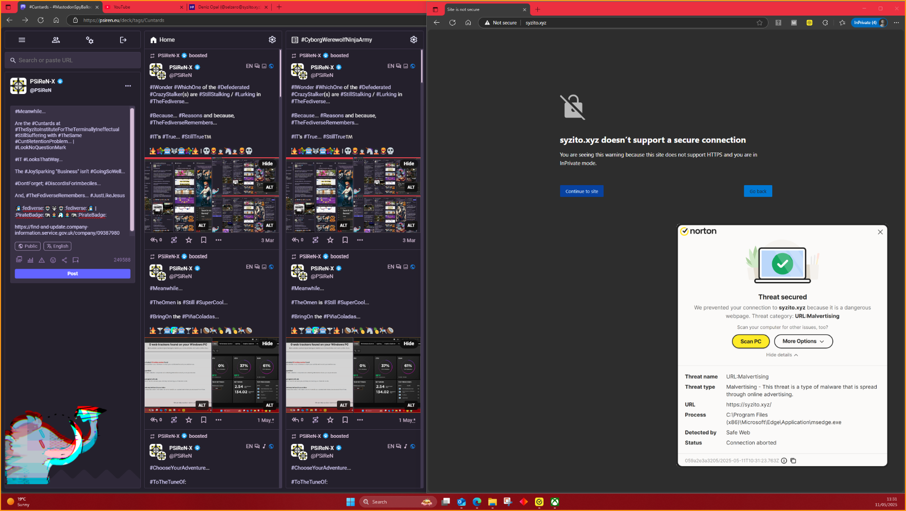Click the Post button
906x511 pixels.
click(72, 274)
